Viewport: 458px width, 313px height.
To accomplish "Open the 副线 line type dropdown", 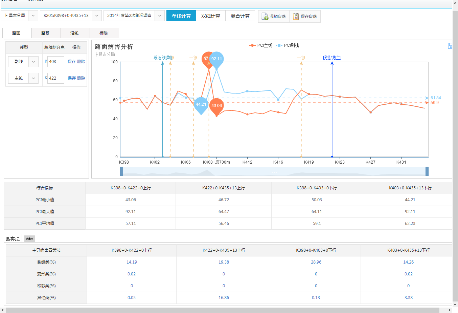I will click(33, 62).
